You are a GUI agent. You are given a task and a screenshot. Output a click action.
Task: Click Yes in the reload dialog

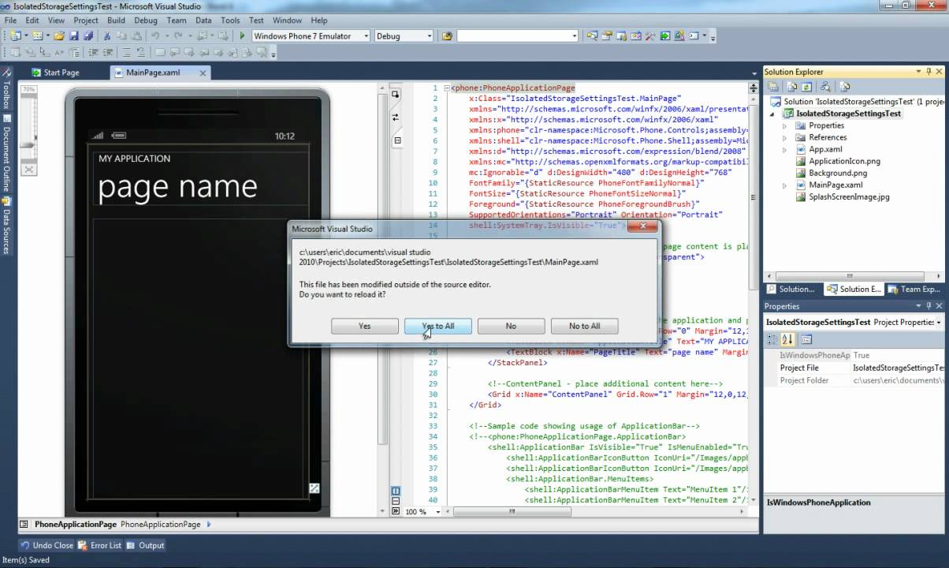(x=364, y=326)
